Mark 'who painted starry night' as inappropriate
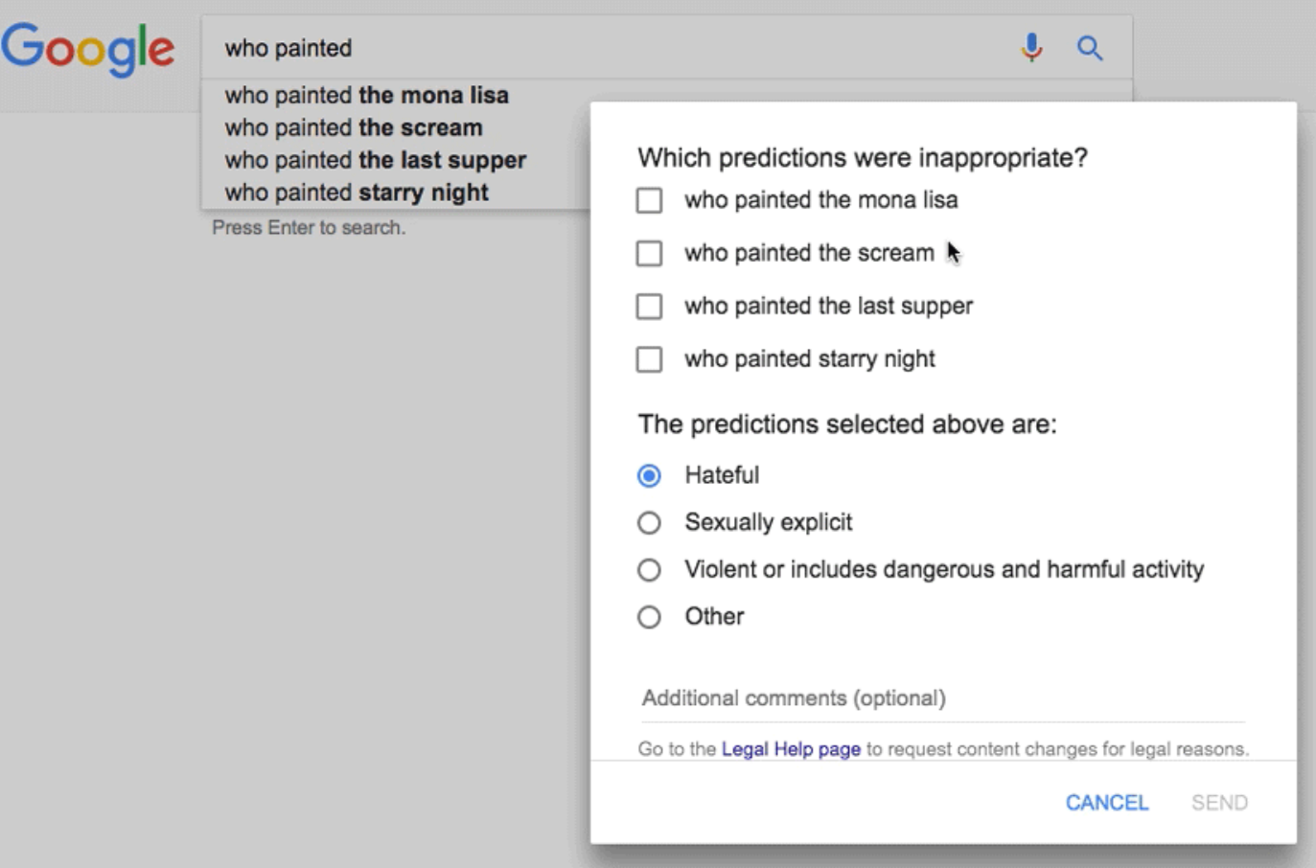 click(650, 359)
